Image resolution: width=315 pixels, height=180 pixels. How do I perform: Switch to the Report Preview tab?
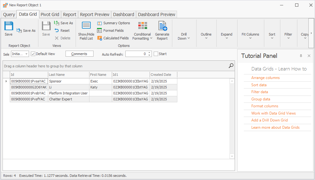(x=94, y=14)
